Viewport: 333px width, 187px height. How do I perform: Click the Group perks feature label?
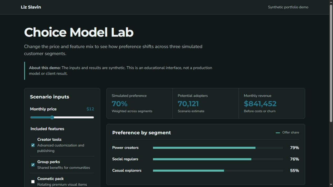click(49, 162)
